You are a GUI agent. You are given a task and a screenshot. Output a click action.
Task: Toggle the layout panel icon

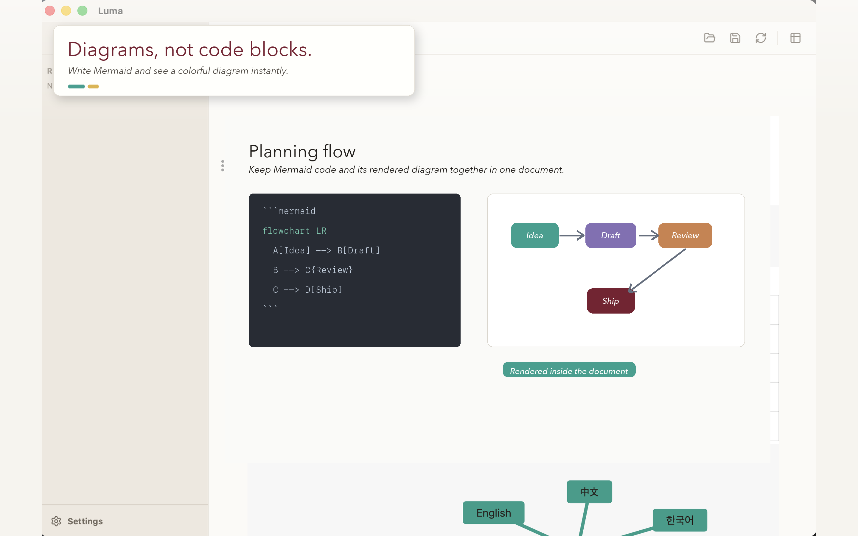coord(796,38)
